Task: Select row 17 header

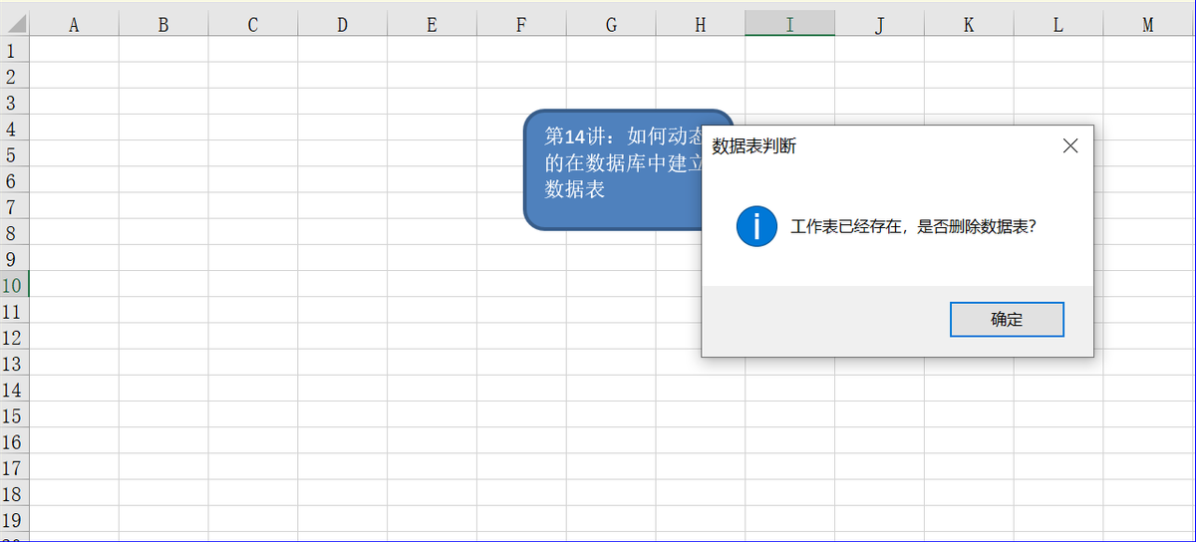Action: [x=14, y=467]
